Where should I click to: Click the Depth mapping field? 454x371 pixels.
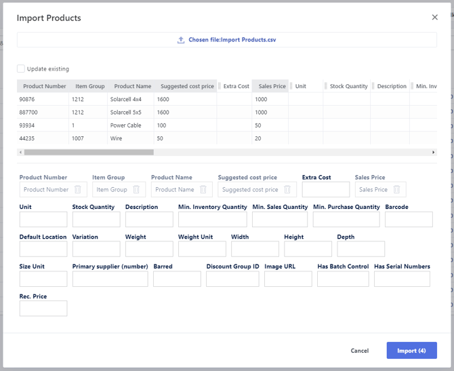pyautogui.click(x=361, y=249)
